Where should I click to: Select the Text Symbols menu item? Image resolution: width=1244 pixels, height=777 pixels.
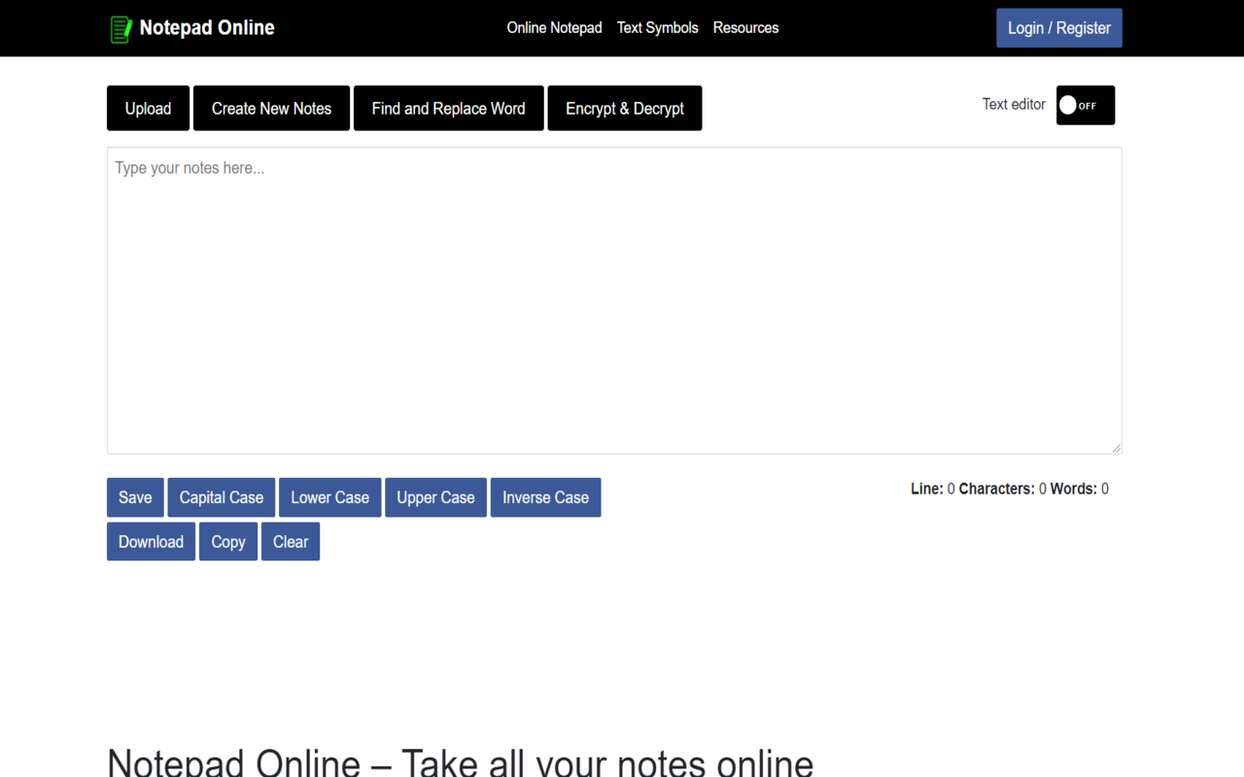657,27
